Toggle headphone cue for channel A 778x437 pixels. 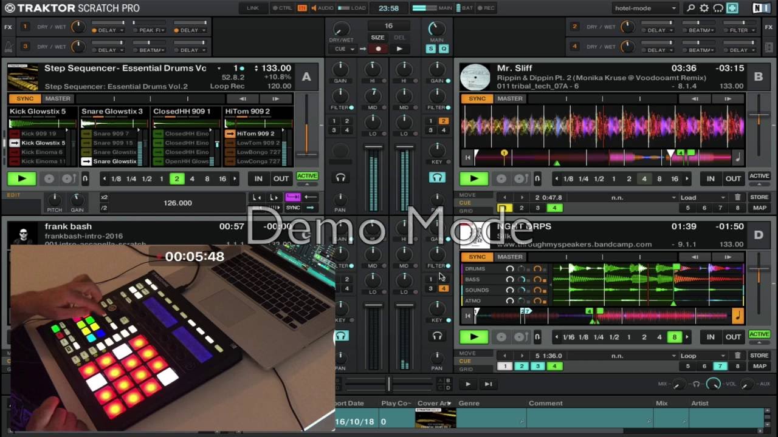click(340, 178)
